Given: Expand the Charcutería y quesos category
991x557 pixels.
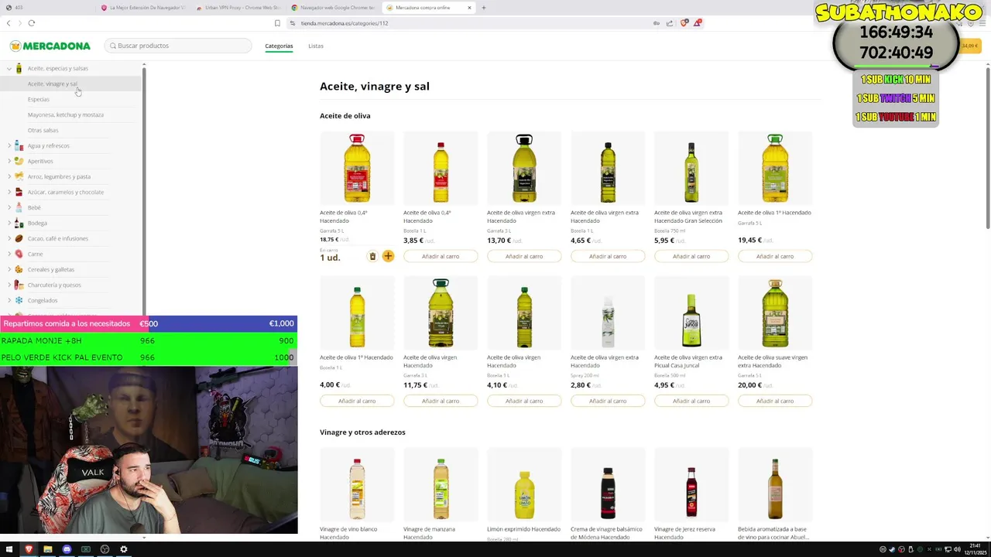Looking at the screenshot, I should pyautogui.click(x=9, y=285).
